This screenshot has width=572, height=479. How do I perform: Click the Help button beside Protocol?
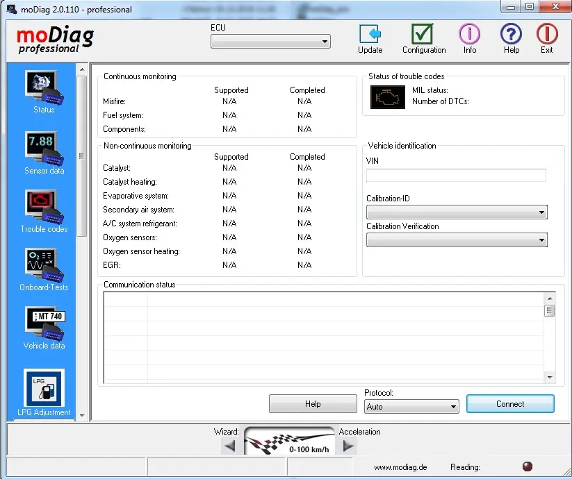click(313, 404)
